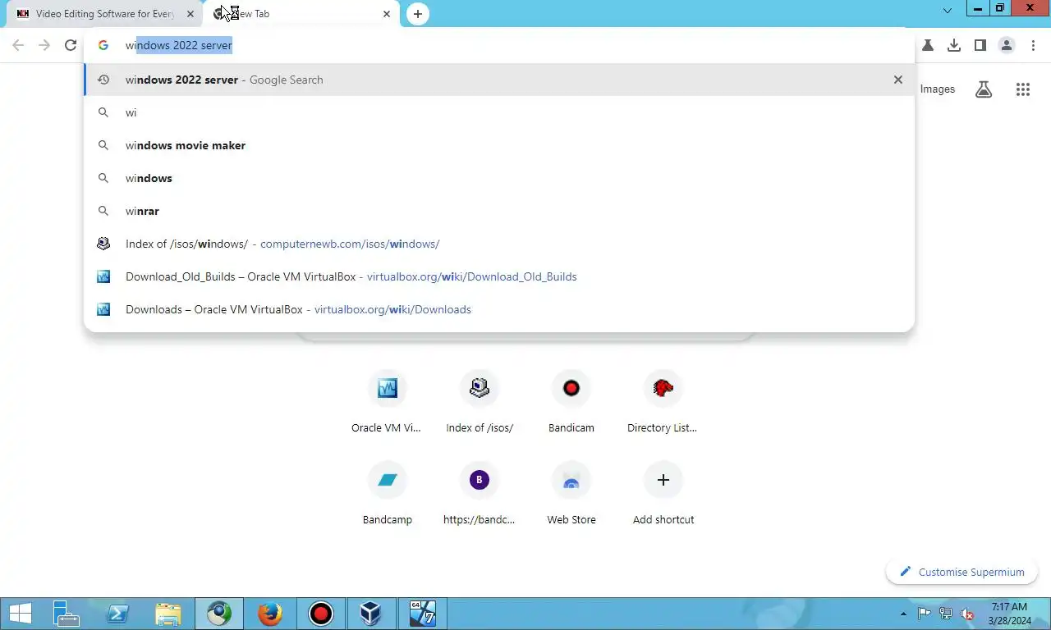Screen dimensions: 1051x630
Task: Switch to the New Tab tab
Action: pos(302,14)
